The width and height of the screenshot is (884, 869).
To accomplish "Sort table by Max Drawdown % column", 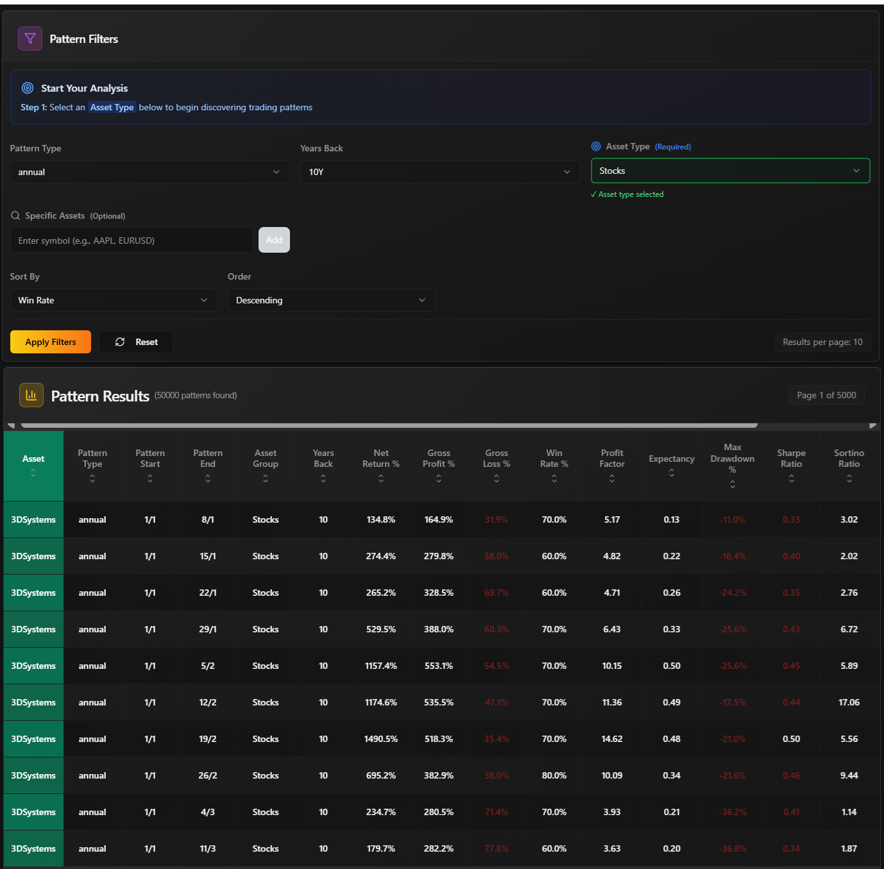I will 733,484.
